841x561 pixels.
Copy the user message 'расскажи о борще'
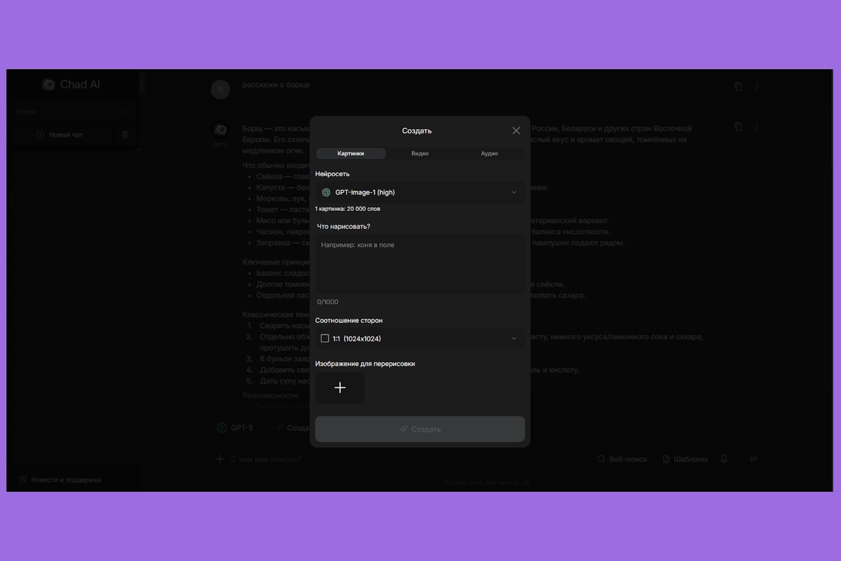tap(738, 86)
